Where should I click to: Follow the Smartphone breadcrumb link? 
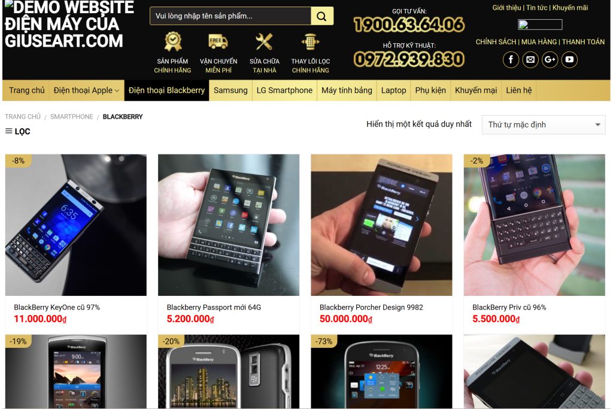click(x=72, y=117)
